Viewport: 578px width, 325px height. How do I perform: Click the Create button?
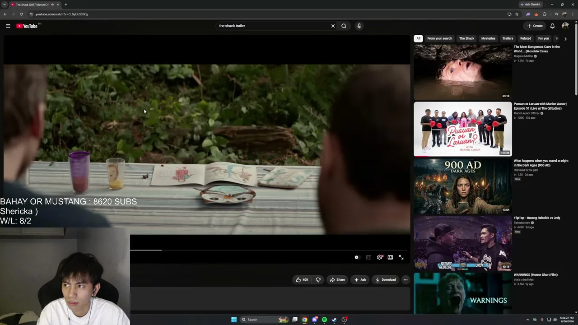[x=535, y=26]
